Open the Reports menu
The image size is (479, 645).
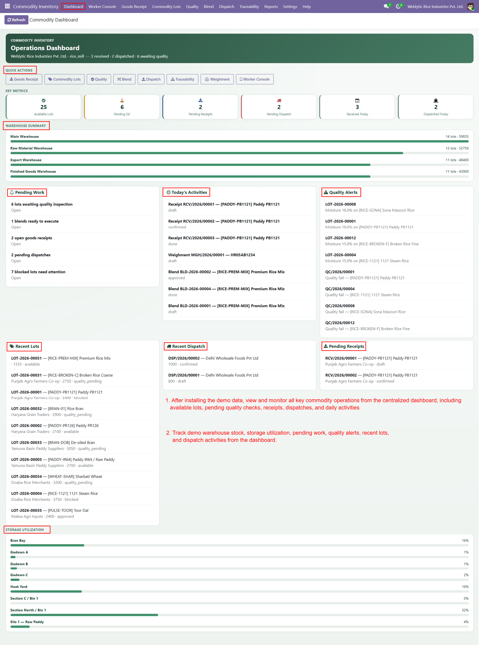[271, 7]
